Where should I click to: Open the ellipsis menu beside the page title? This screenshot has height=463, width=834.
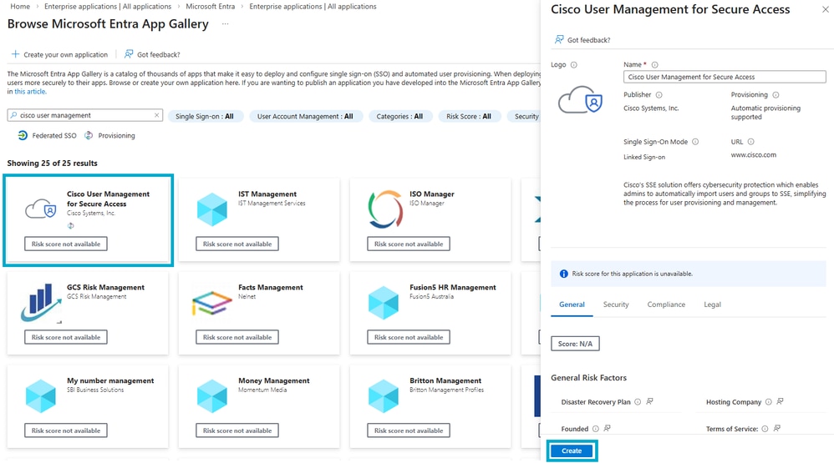click(225, 24)
